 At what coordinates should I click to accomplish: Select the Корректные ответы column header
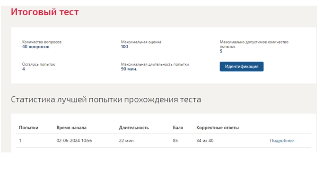218,127
